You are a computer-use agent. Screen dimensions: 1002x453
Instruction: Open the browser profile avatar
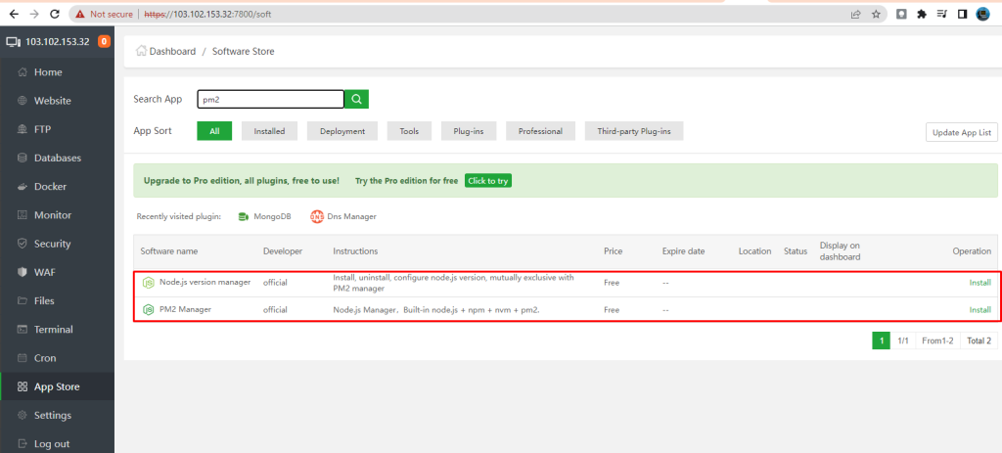982,14
